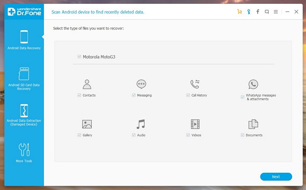Image resolution: width=306 pixels, height=190 pixels.
Task: Toggle WhatsApp messages & attachments checkbox
Action: pyautogui.click(x=242, y=97)
